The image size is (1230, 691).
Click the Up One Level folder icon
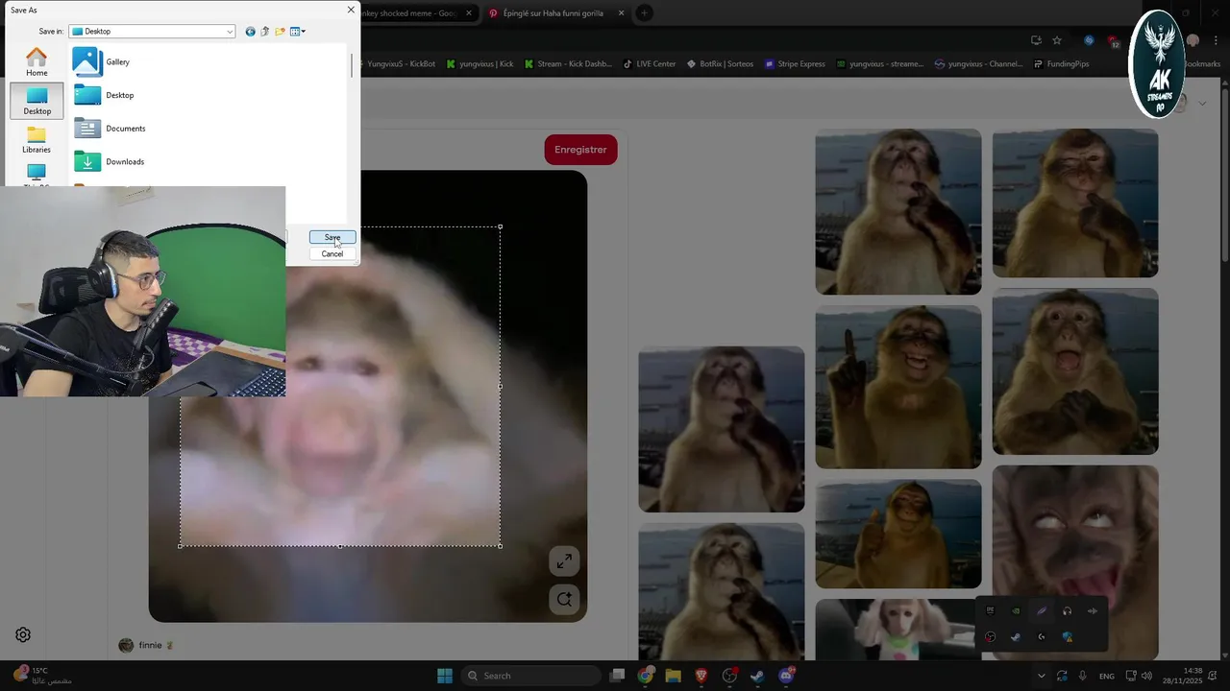(265, 32)
